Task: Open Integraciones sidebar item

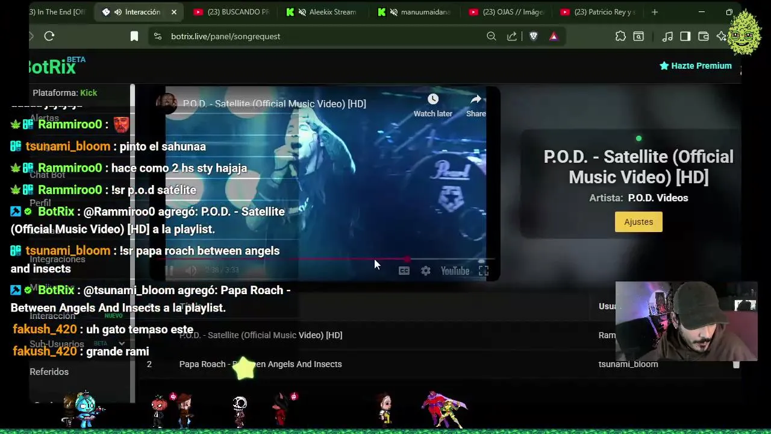Action: tap(58, 259)
